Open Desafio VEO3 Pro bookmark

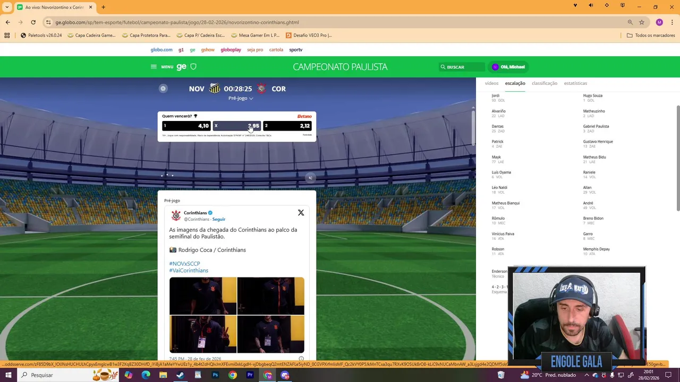pos(309,36)
